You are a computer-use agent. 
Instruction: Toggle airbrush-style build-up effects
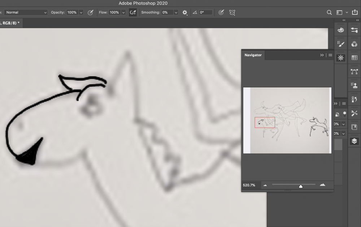pos(133,12)
